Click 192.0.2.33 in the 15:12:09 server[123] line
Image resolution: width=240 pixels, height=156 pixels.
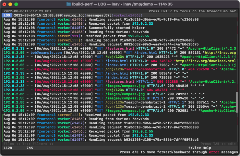click(138, 115)
